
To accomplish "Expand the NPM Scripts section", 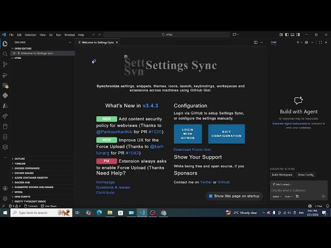I will [x=42, y=196].
